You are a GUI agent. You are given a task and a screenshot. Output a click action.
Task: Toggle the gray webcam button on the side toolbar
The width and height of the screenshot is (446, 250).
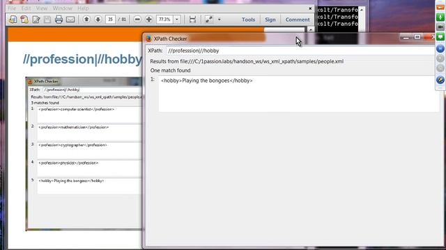[x=440, y=26]
